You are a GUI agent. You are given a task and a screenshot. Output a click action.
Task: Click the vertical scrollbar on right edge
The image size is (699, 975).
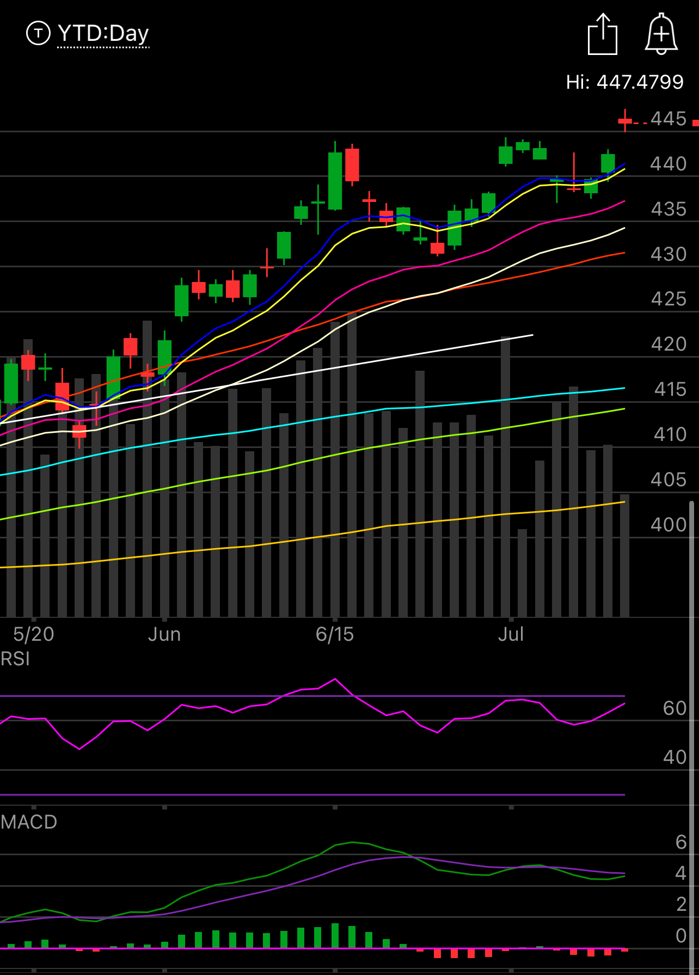point(692,738)
